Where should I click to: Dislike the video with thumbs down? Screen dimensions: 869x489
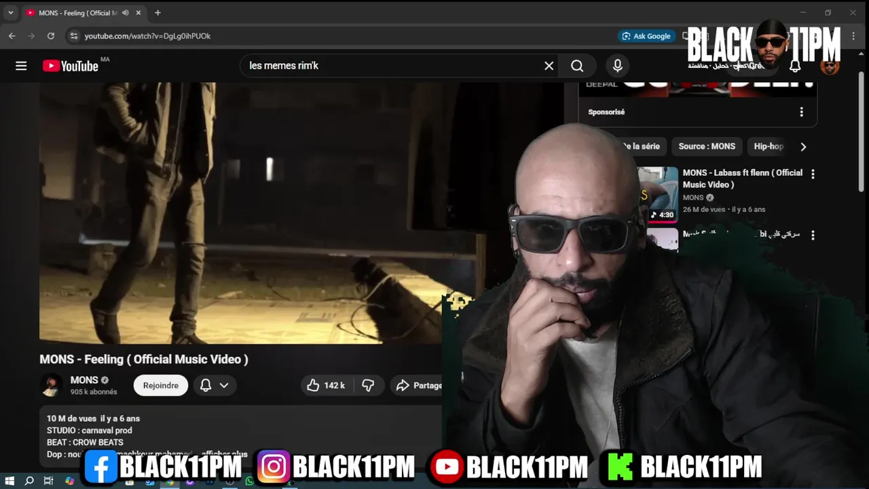pos(368,385)
